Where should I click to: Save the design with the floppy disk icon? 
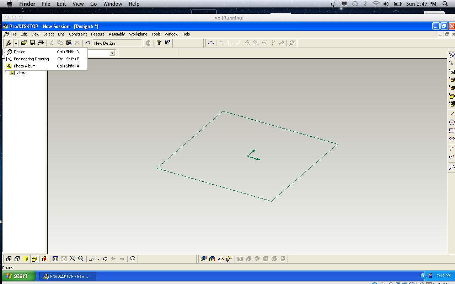tap(32, 43)
